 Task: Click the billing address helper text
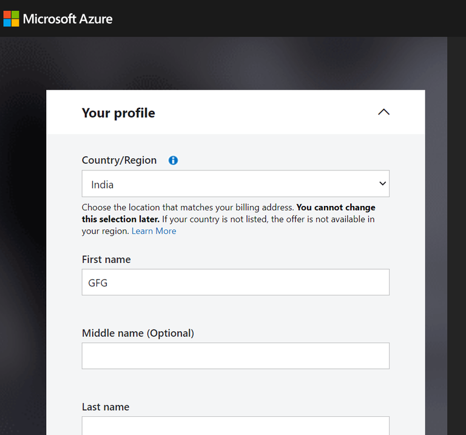(x=188, y=207)
